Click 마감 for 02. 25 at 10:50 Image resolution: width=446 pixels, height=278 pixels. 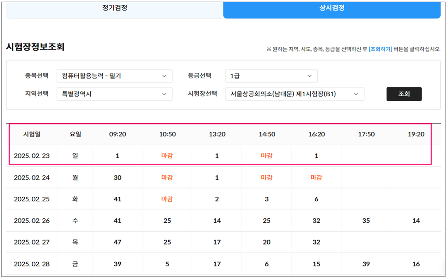tap(167, 199)
